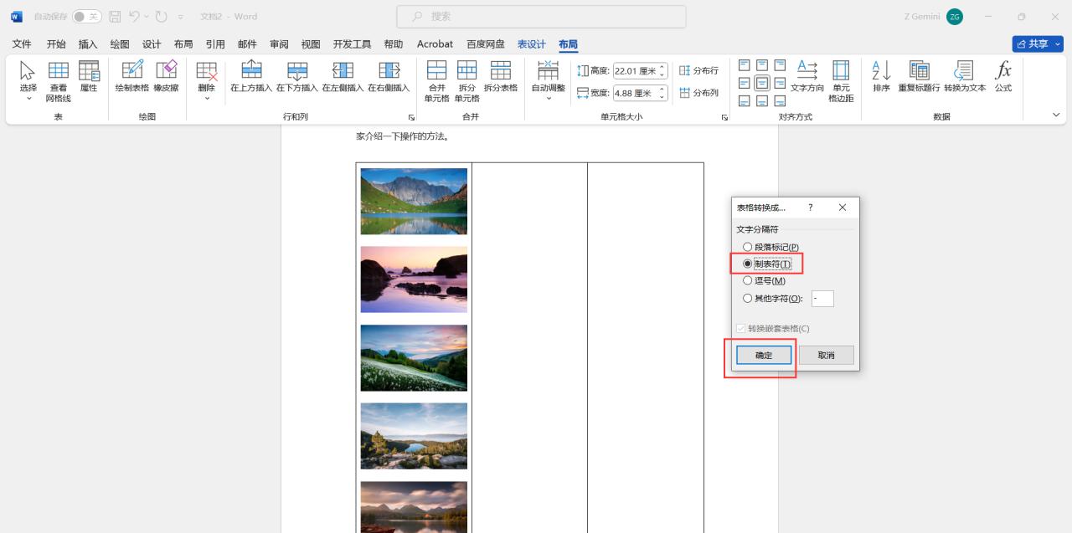Click the 搜索 search box
Viewport: 1072px width, 533px height.
(x=541, y=17)
